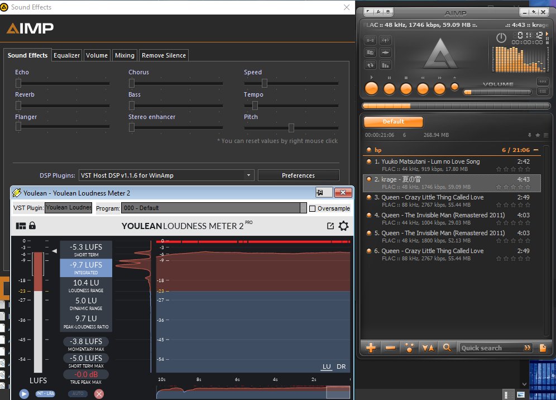This screenshot has width=556, height=400.
Task: Select track 6 Queen - Crazy Little Thing Called Love
Action: point(451,255)
